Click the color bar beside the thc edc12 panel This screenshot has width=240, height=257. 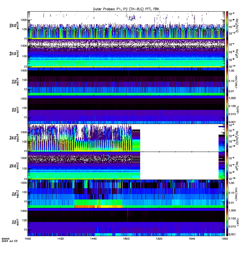click(227, 194)
